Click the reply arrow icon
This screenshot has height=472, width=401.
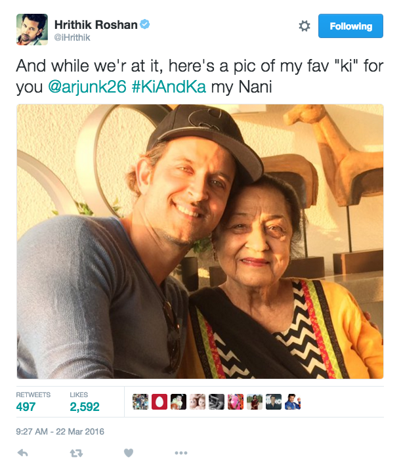tap(22, 452)
